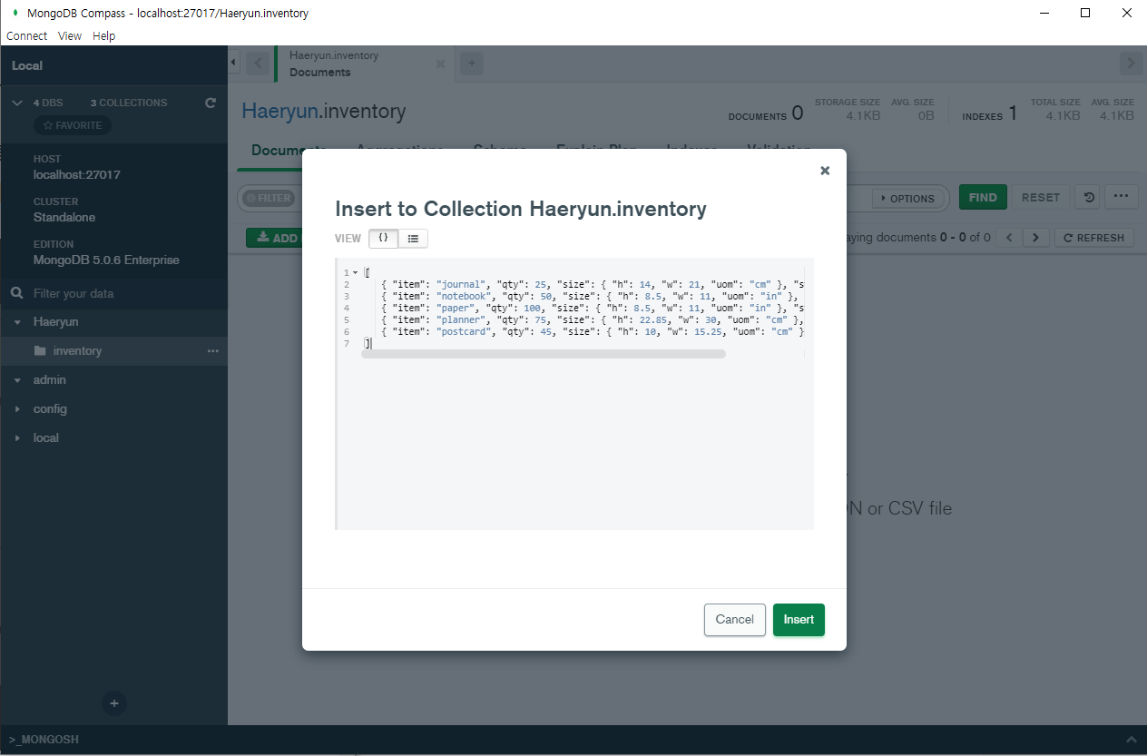Cancel the insert dialog
Image resolution: width=1147 pixels, height=756 pixels.
point(734,620)
